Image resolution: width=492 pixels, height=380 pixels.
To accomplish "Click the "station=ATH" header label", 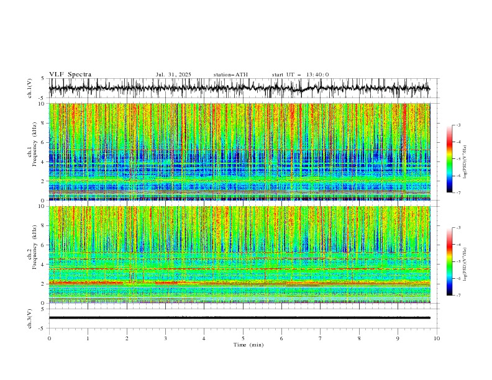I will click(x=230, y=75).
